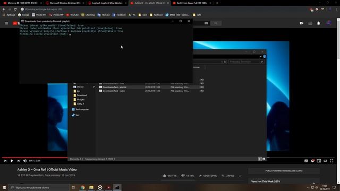Click browser back arrow
The width and height of the screenshot is (340, 191).
(x=4, y=10)
